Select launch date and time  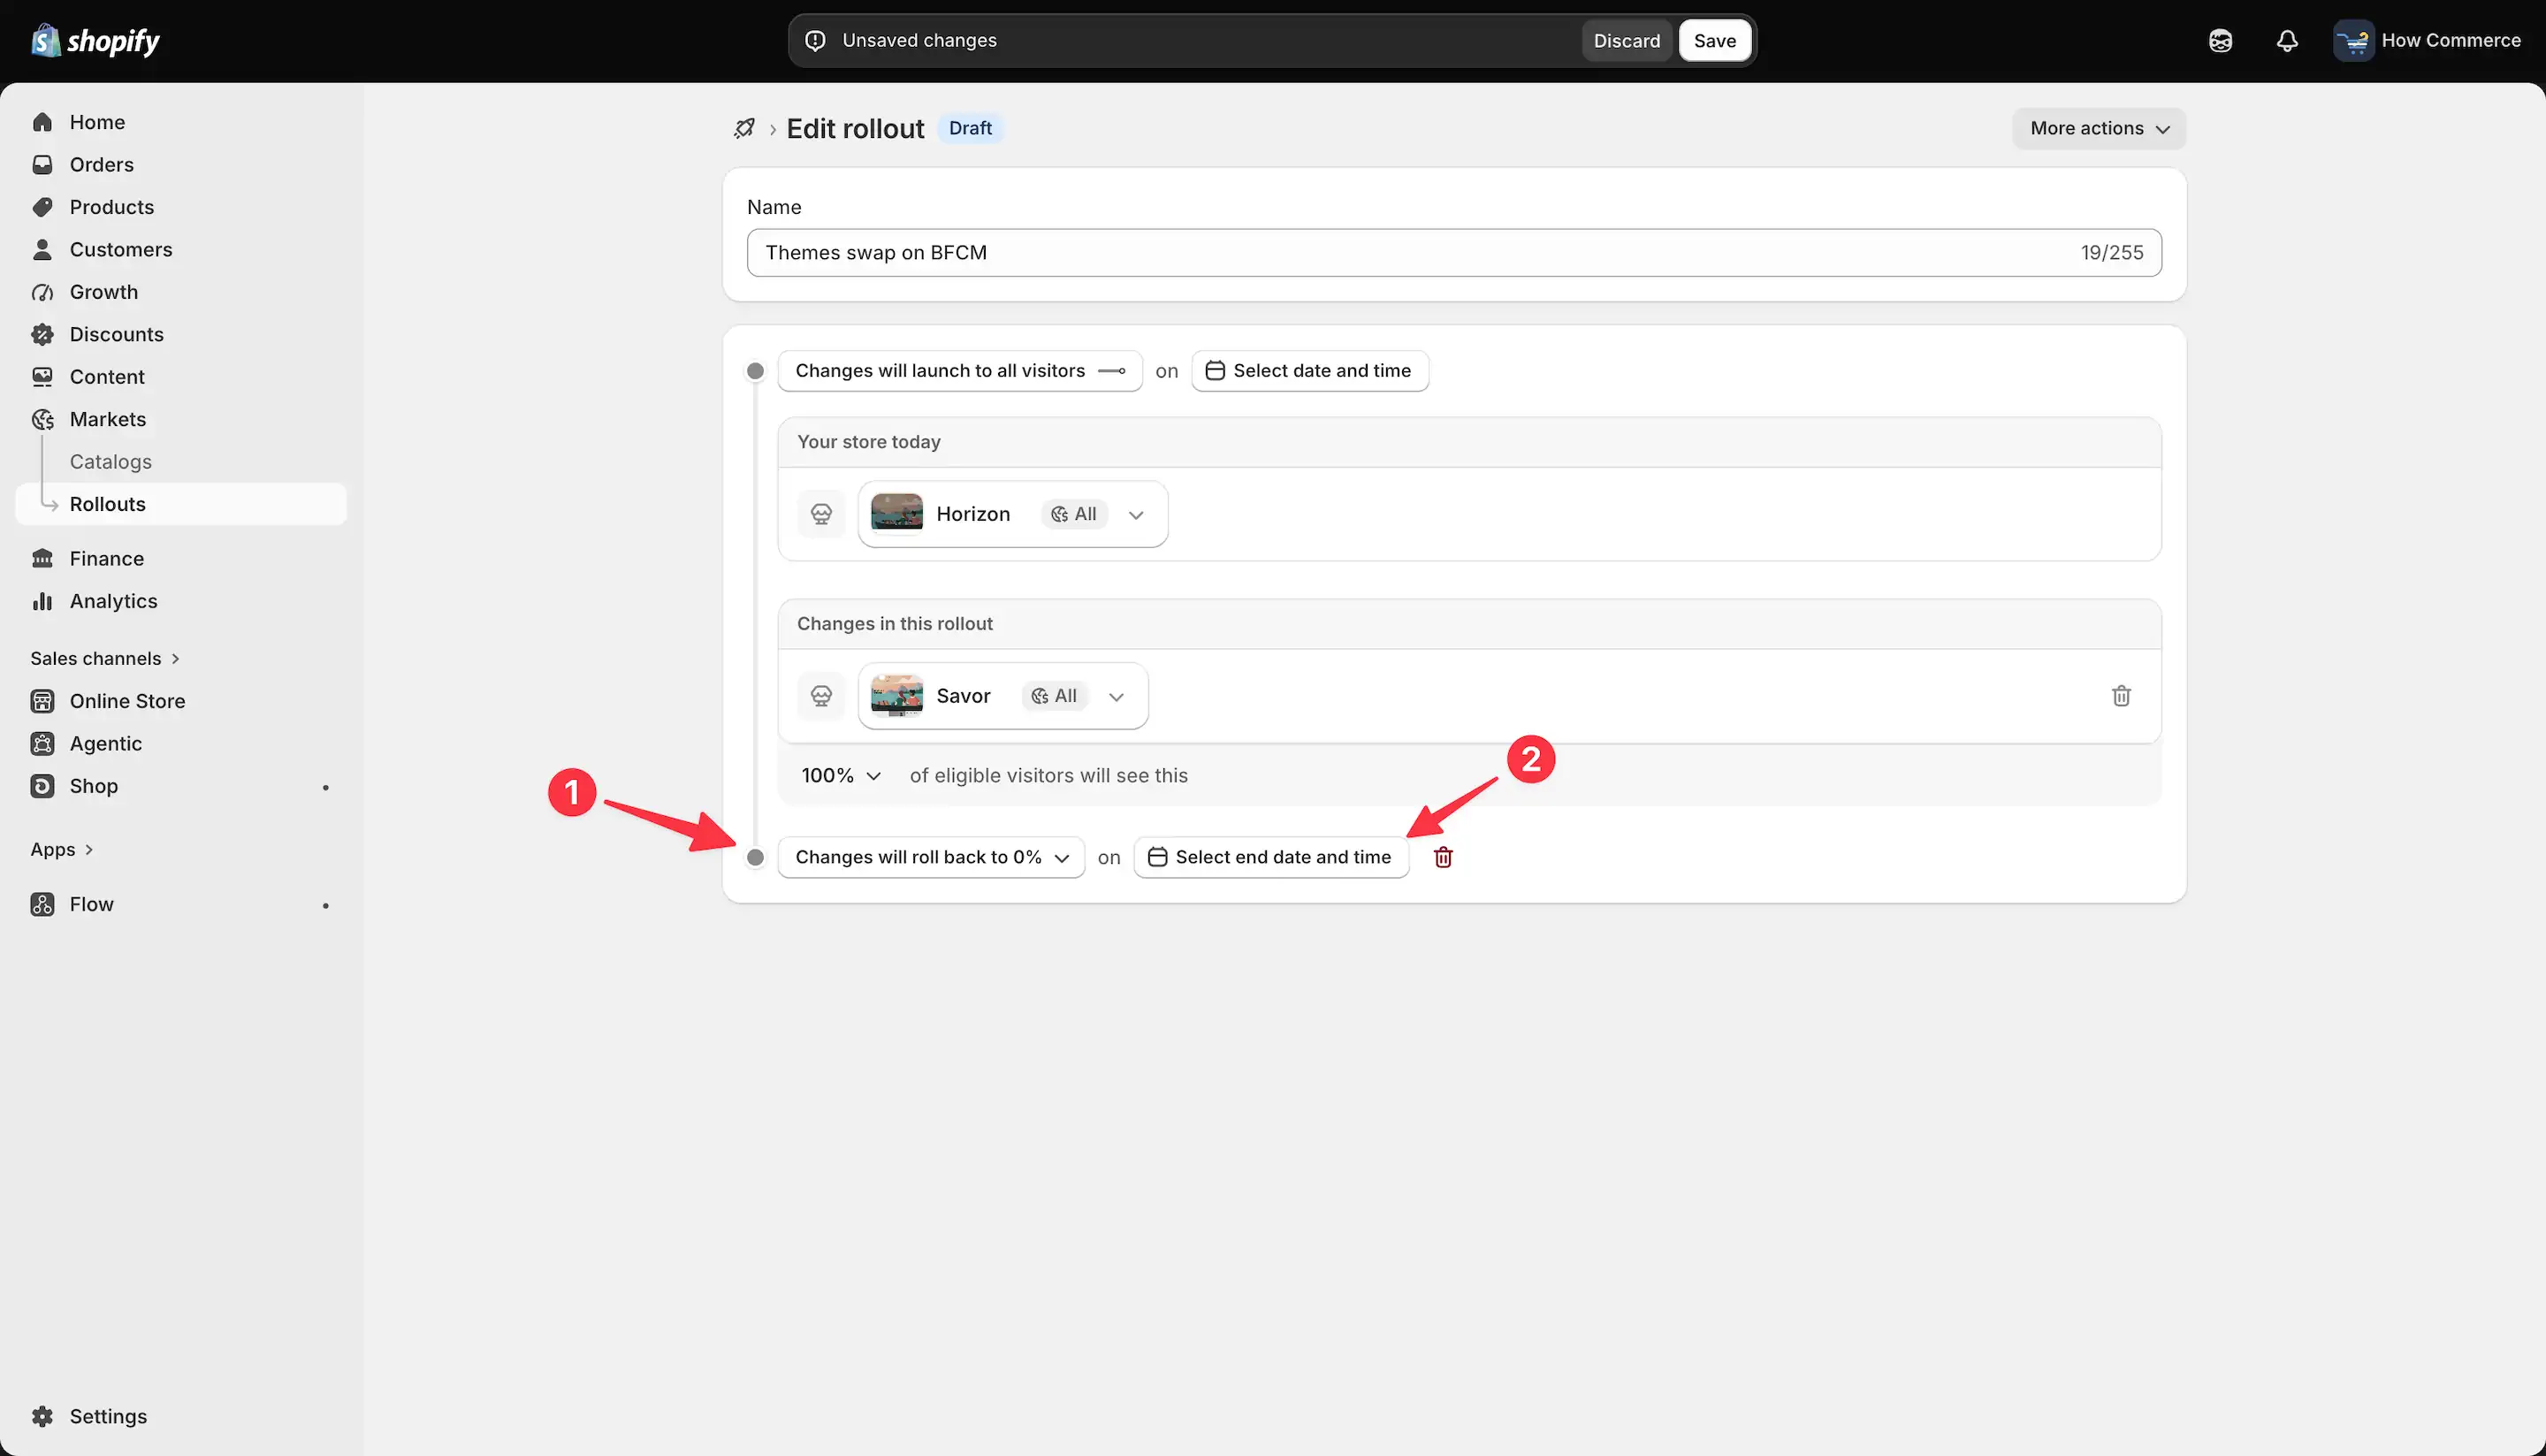pos(1310,371)
